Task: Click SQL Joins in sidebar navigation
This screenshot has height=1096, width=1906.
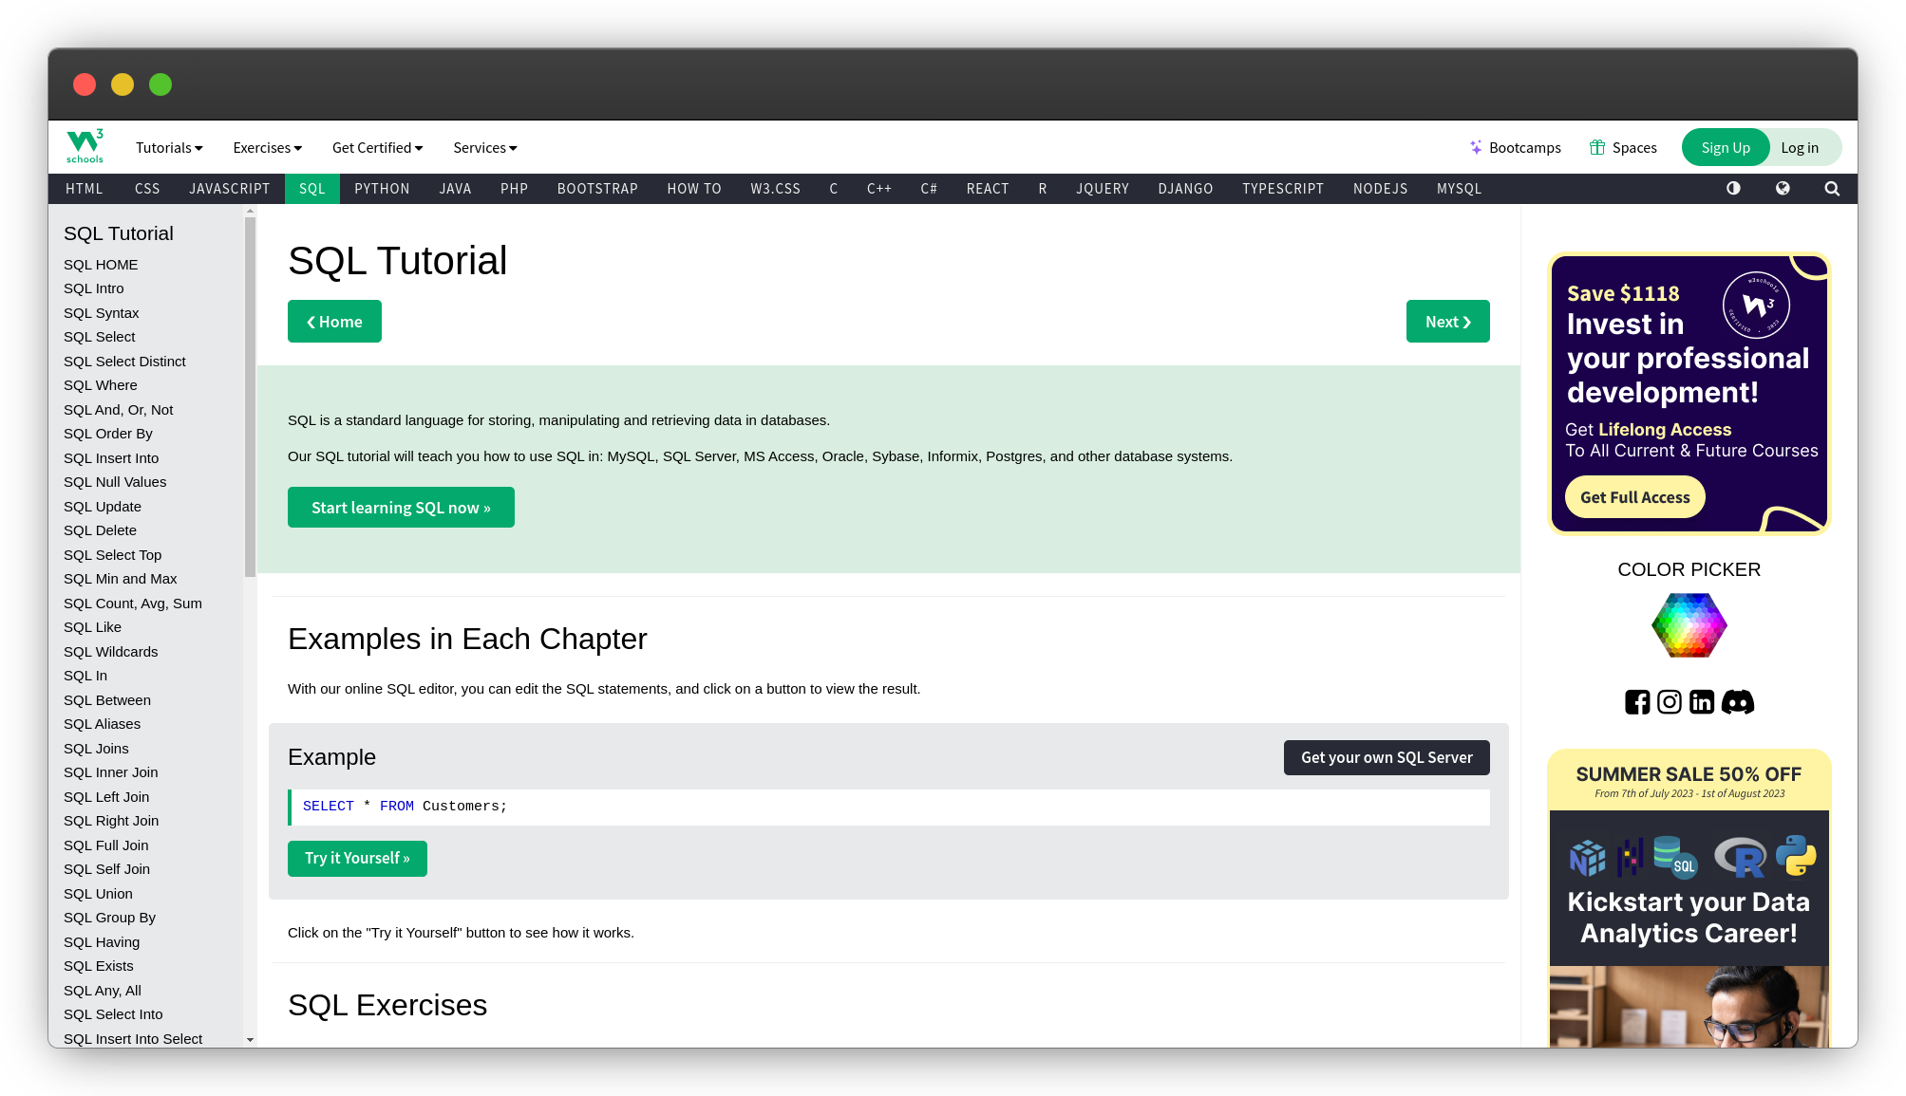Action: 96,747
